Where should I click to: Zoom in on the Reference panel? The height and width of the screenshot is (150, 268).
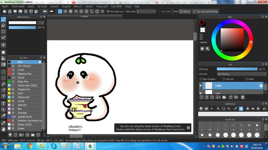[218, 109]
